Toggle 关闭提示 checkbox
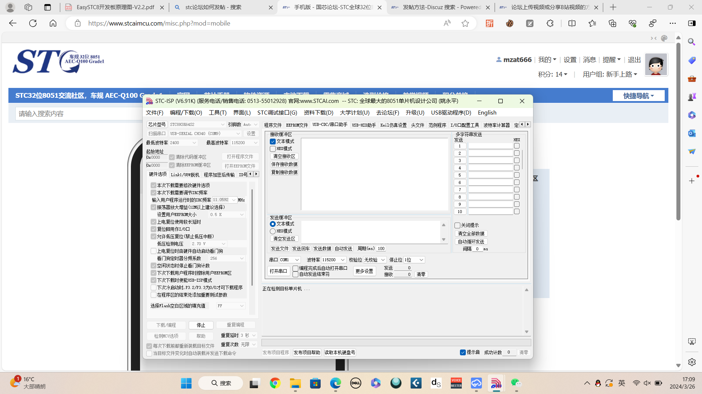The height and width of the screenshot is (394, 702). (457, 225)
